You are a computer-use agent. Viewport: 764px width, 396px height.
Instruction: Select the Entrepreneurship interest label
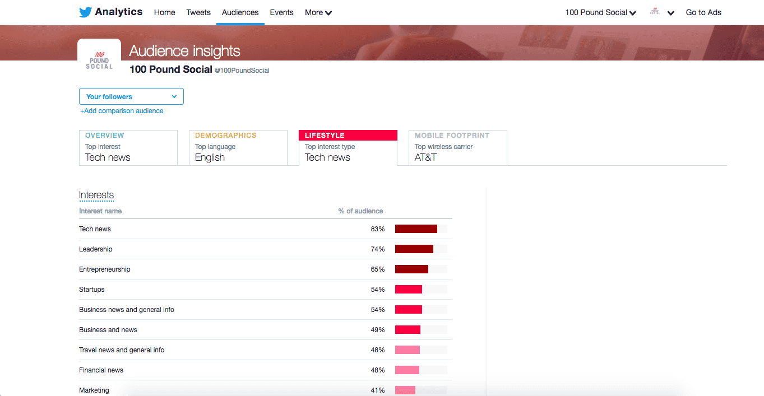click(105, 269)
